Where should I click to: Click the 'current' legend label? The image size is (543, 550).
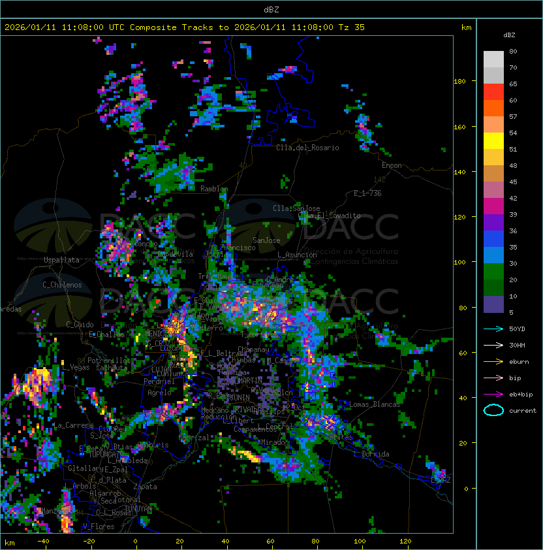pyautogui.click(x=523, y=411)
